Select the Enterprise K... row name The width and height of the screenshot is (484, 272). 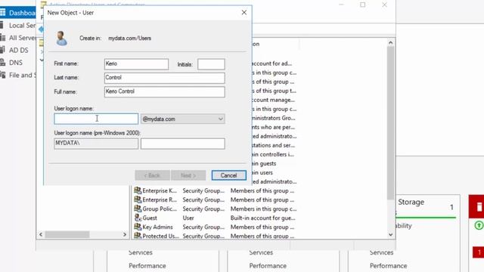point(160,190)
